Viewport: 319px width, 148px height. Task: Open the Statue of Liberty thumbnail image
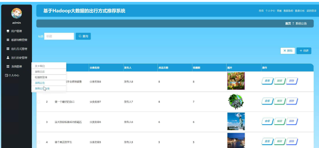236,121
